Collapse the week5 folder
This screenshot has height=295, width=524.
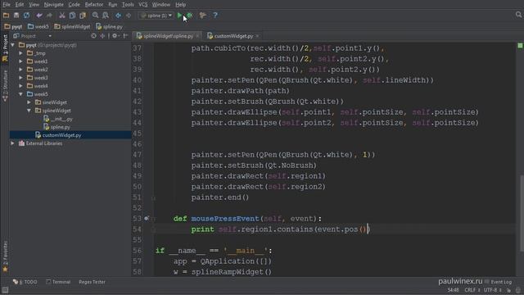point(20,94)
